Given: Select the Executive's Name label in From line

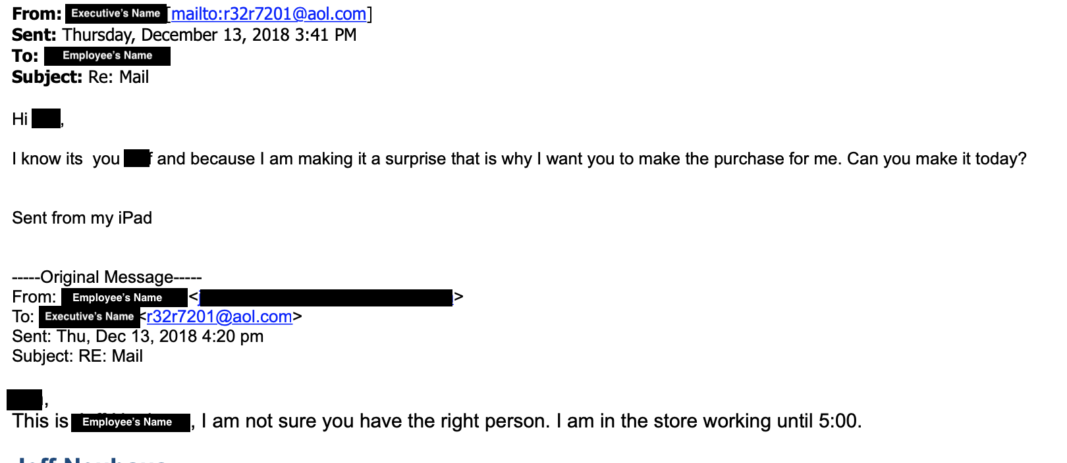Looking at the screenshot, I should pyautogui.click(x=116, y=13).
